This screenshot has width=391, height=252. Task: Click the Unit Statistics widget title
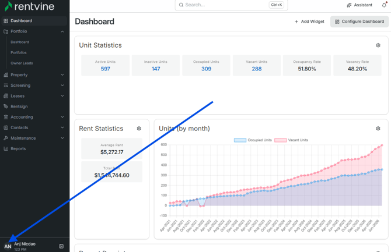click(100, 45)
